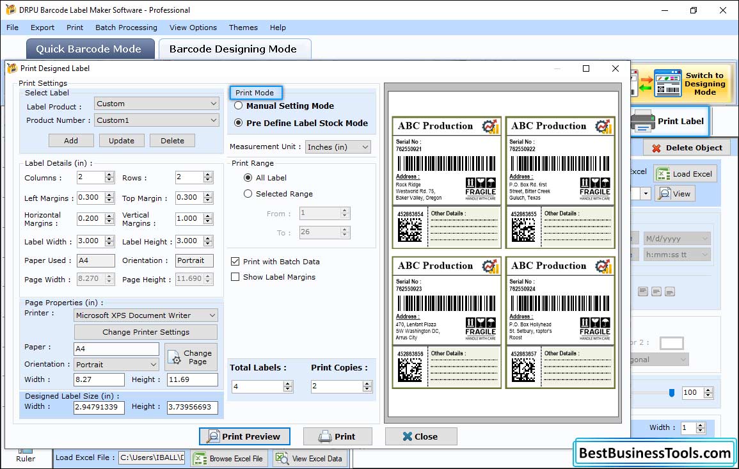Maximize the Print Designed Label dialog
The width and height of the screenshot is (739, 469).
click(x=586, y=68)
